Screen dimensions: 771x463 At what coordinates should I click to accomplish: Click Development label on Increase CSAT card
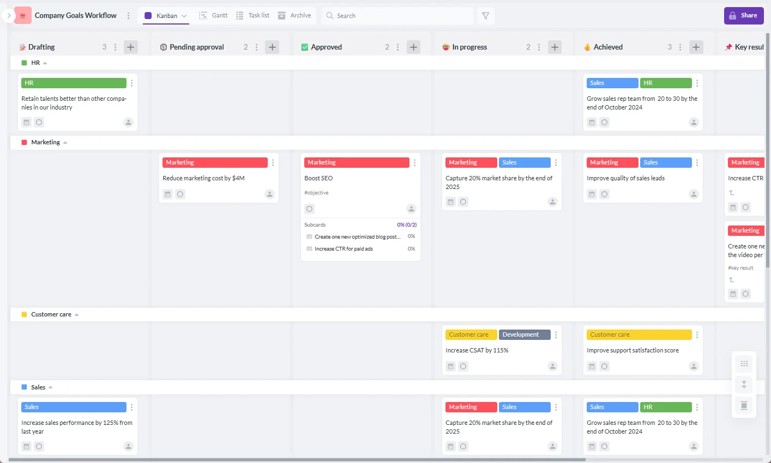525,334
